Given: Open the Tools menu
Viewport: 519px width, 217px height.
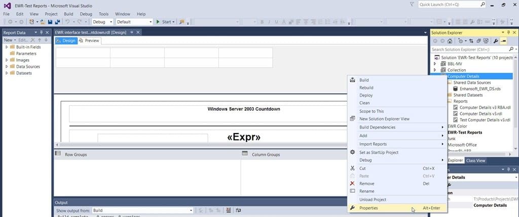Looking at the screenshot, I should click(103, 14).
